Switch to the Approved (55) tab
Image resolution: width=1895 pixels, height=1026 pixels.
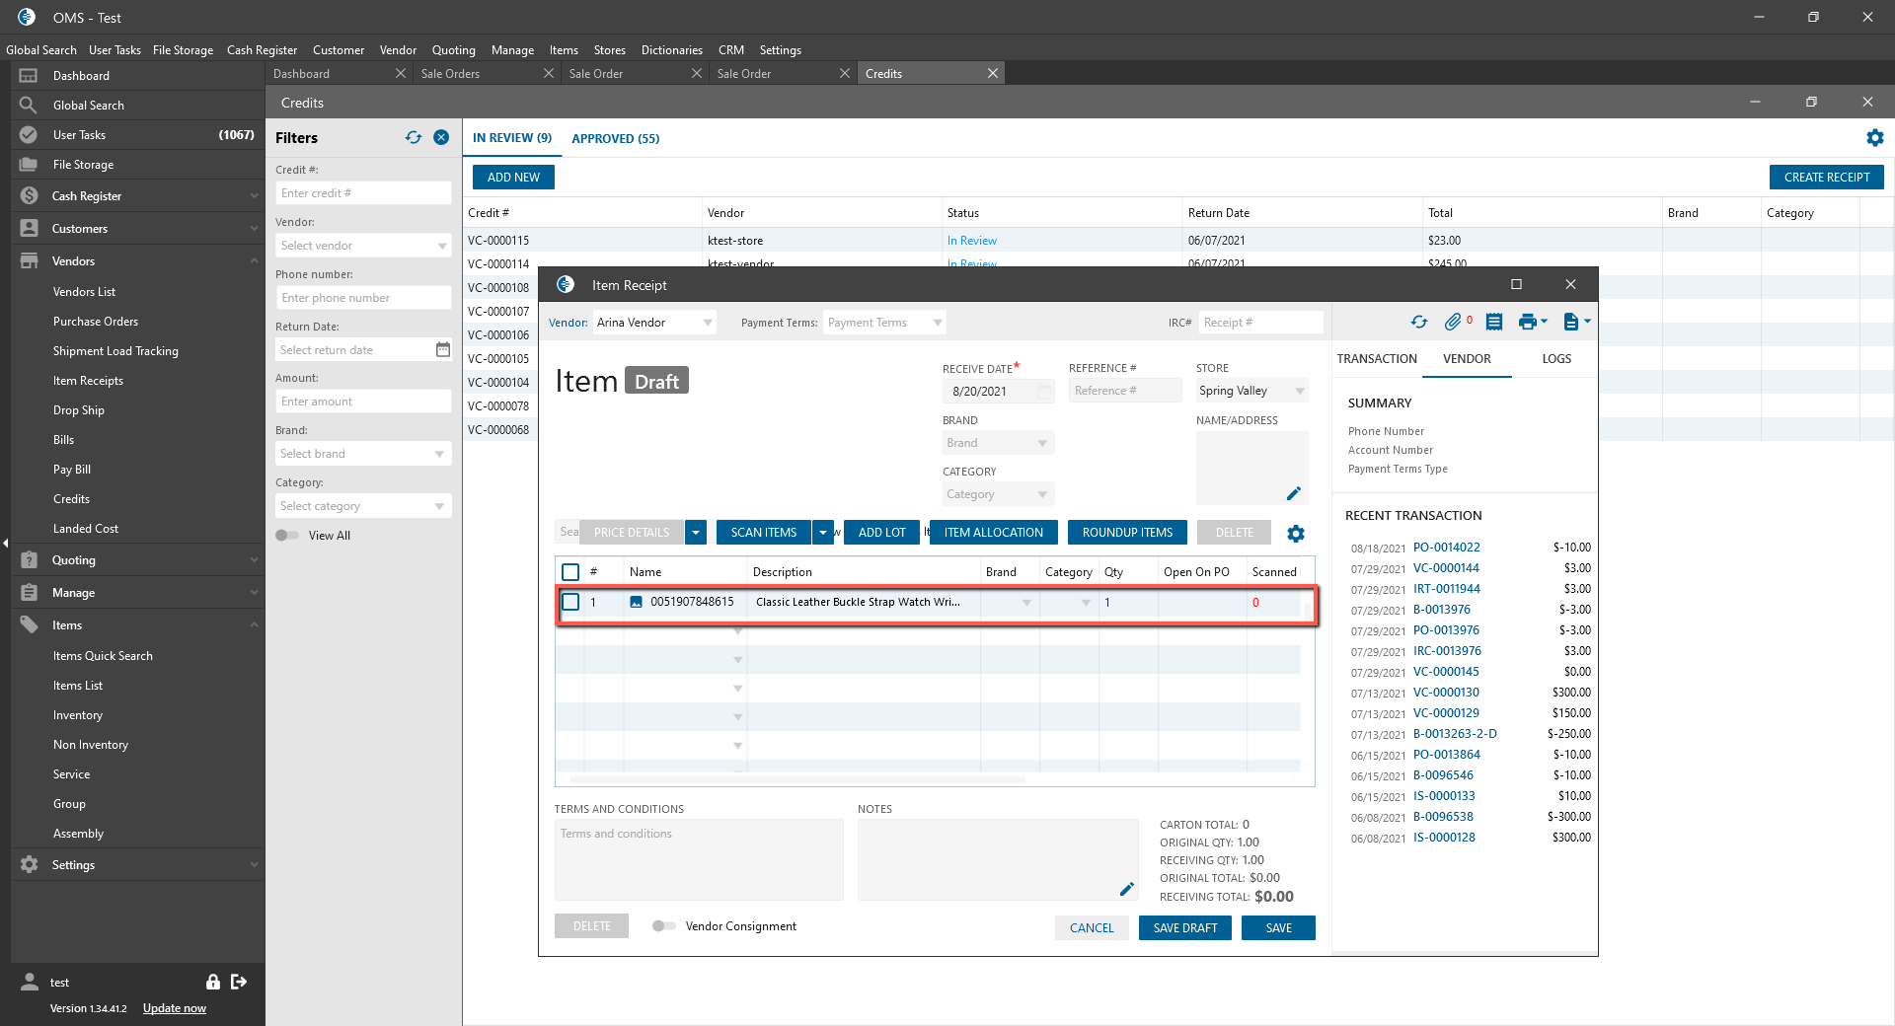[x=615, y=139]
